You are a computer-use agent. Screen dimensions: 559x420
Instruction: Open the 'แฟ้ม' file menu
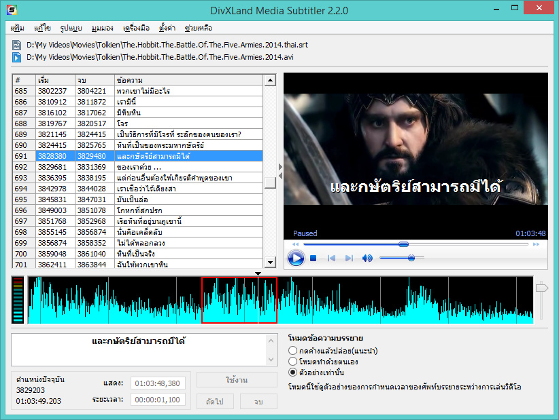[x=18, y=28]
